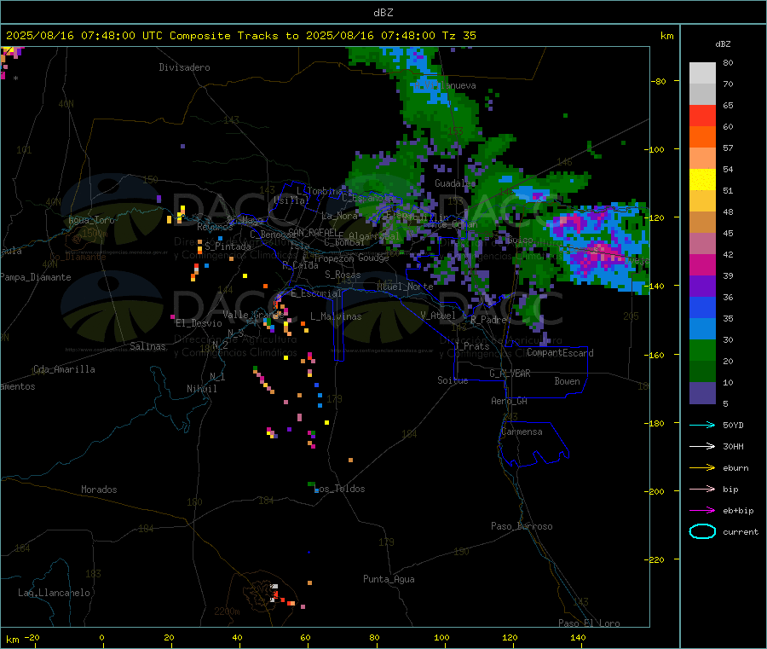Click the cyan 50YD arrow icon
The image size is (767, 649).
[x=702, y=425]
